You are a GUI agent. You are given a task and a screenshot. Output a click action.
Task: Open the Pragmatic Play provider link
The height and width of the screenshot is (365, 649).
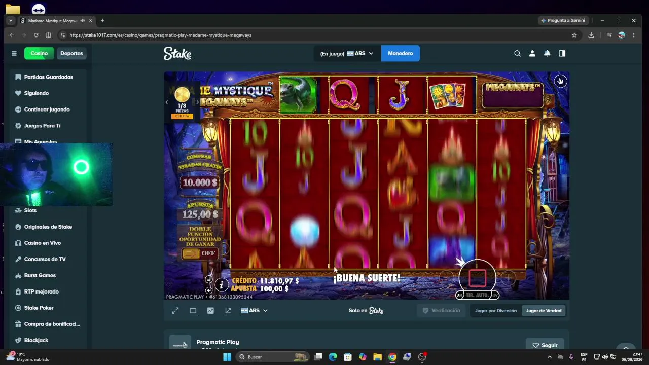click(x=218, y=342)
